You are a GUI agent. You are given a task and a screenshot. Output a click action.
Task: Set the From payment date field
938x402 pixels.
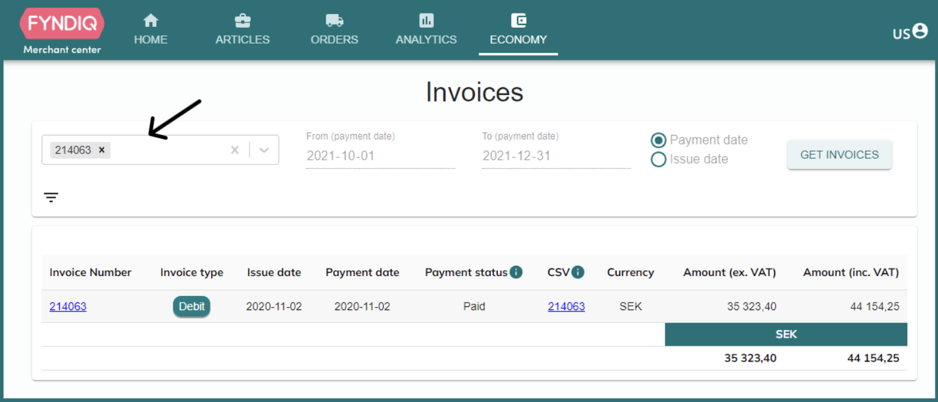point(380,155)
